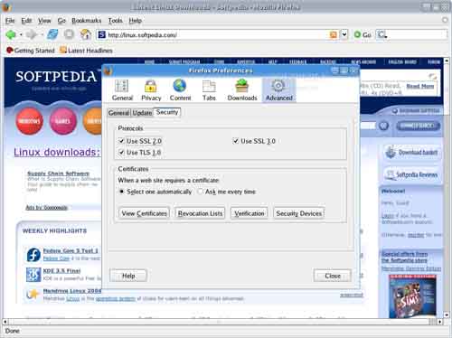Open the Help menu in menu bar
The height and width of the screenshot is (338, 452).
tap(135, 21)
